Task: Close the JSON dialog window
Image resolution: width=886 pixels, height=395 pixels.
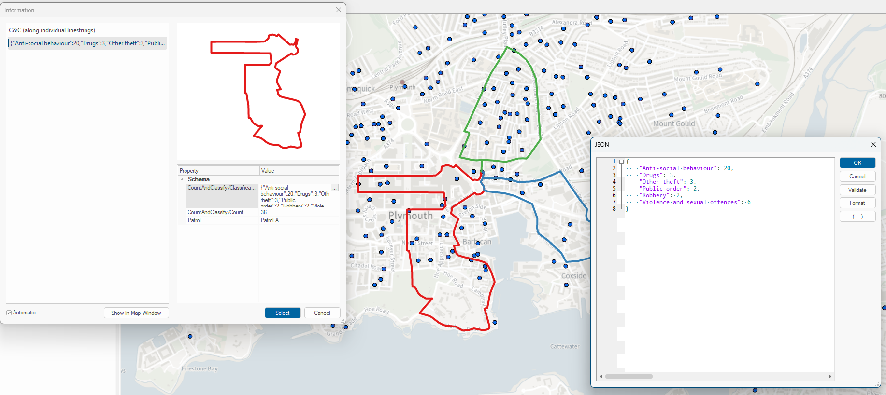Action: [873, 144]
